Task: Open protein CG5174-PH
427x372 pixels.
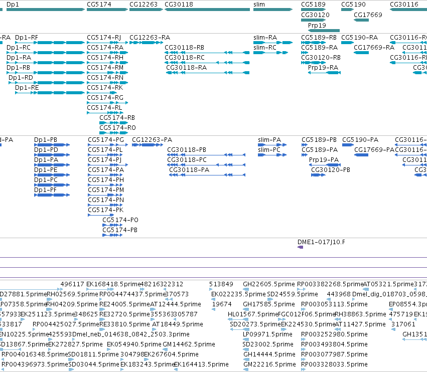Action: (106, 180)
